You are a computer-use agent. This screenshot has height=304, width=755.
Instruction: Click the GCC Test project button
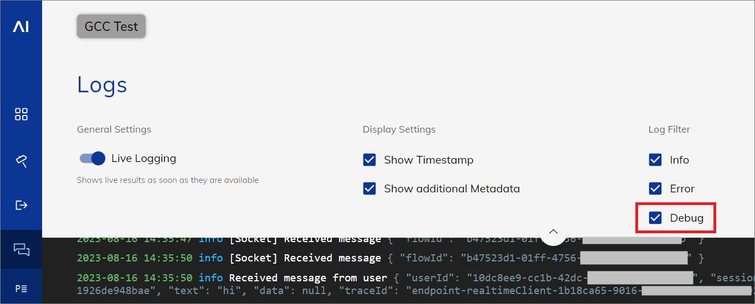(x=111, y=27)
